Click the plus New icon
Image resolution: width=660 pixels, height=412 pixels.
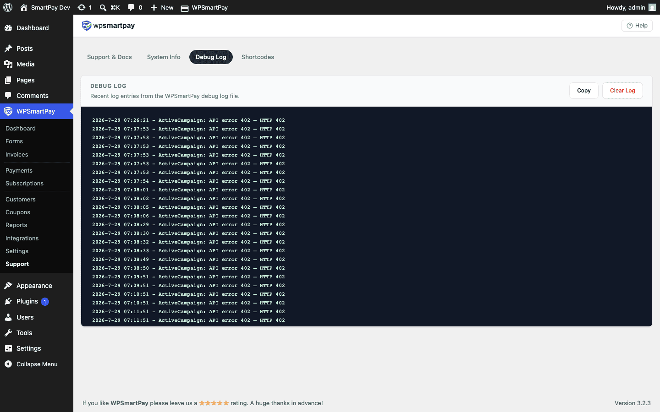coord(154,7)
